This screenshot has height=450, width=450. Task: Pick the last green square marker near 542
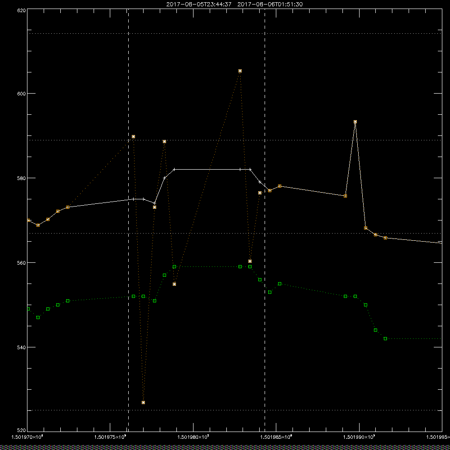pyautogui.click(x=386, y=339)
